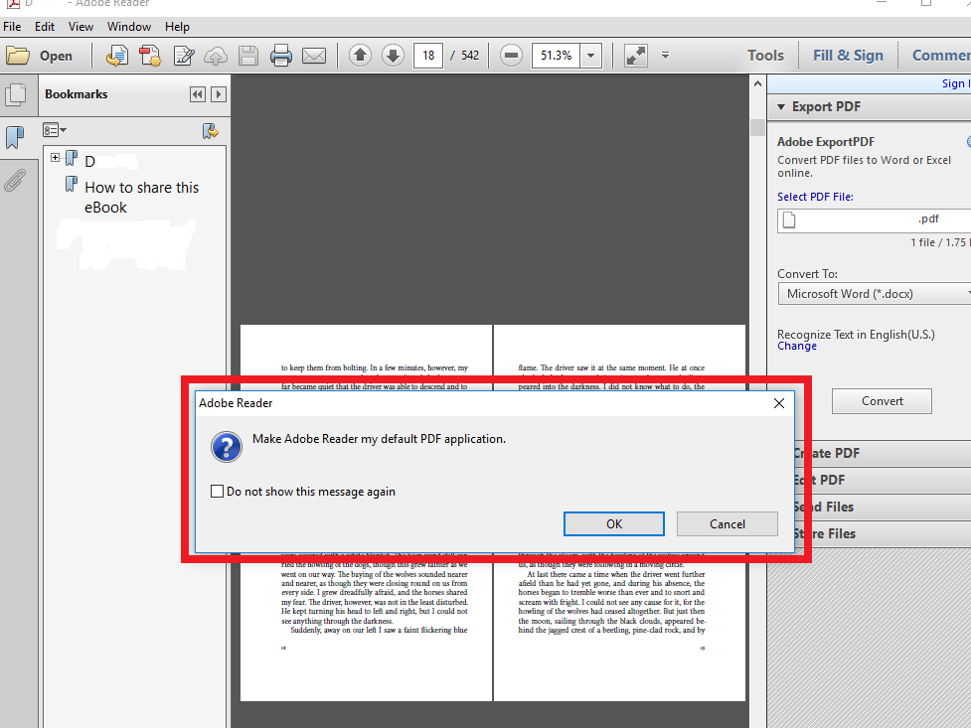
Task: Switch to the Fill & Sign tab
Action: [x=848, y=55]
